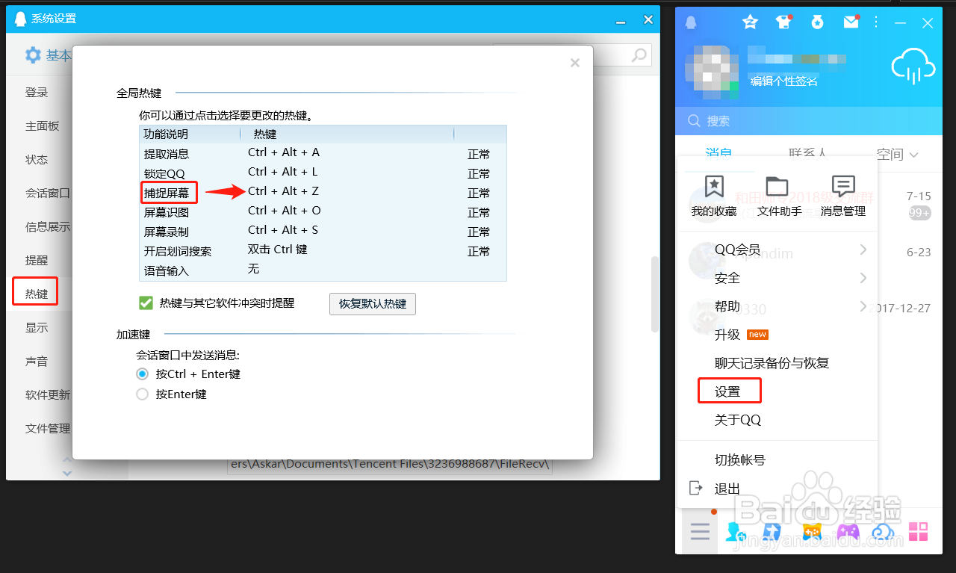Open 主面板 settings section

[x=43, y=126]
